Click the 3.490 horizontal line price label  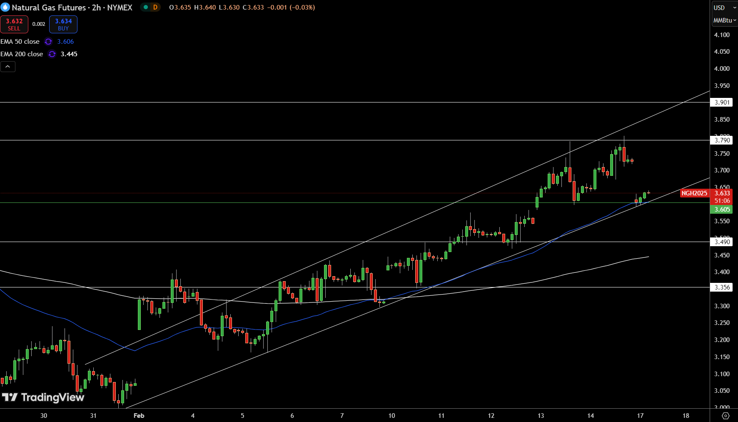(x=721, y=242)
